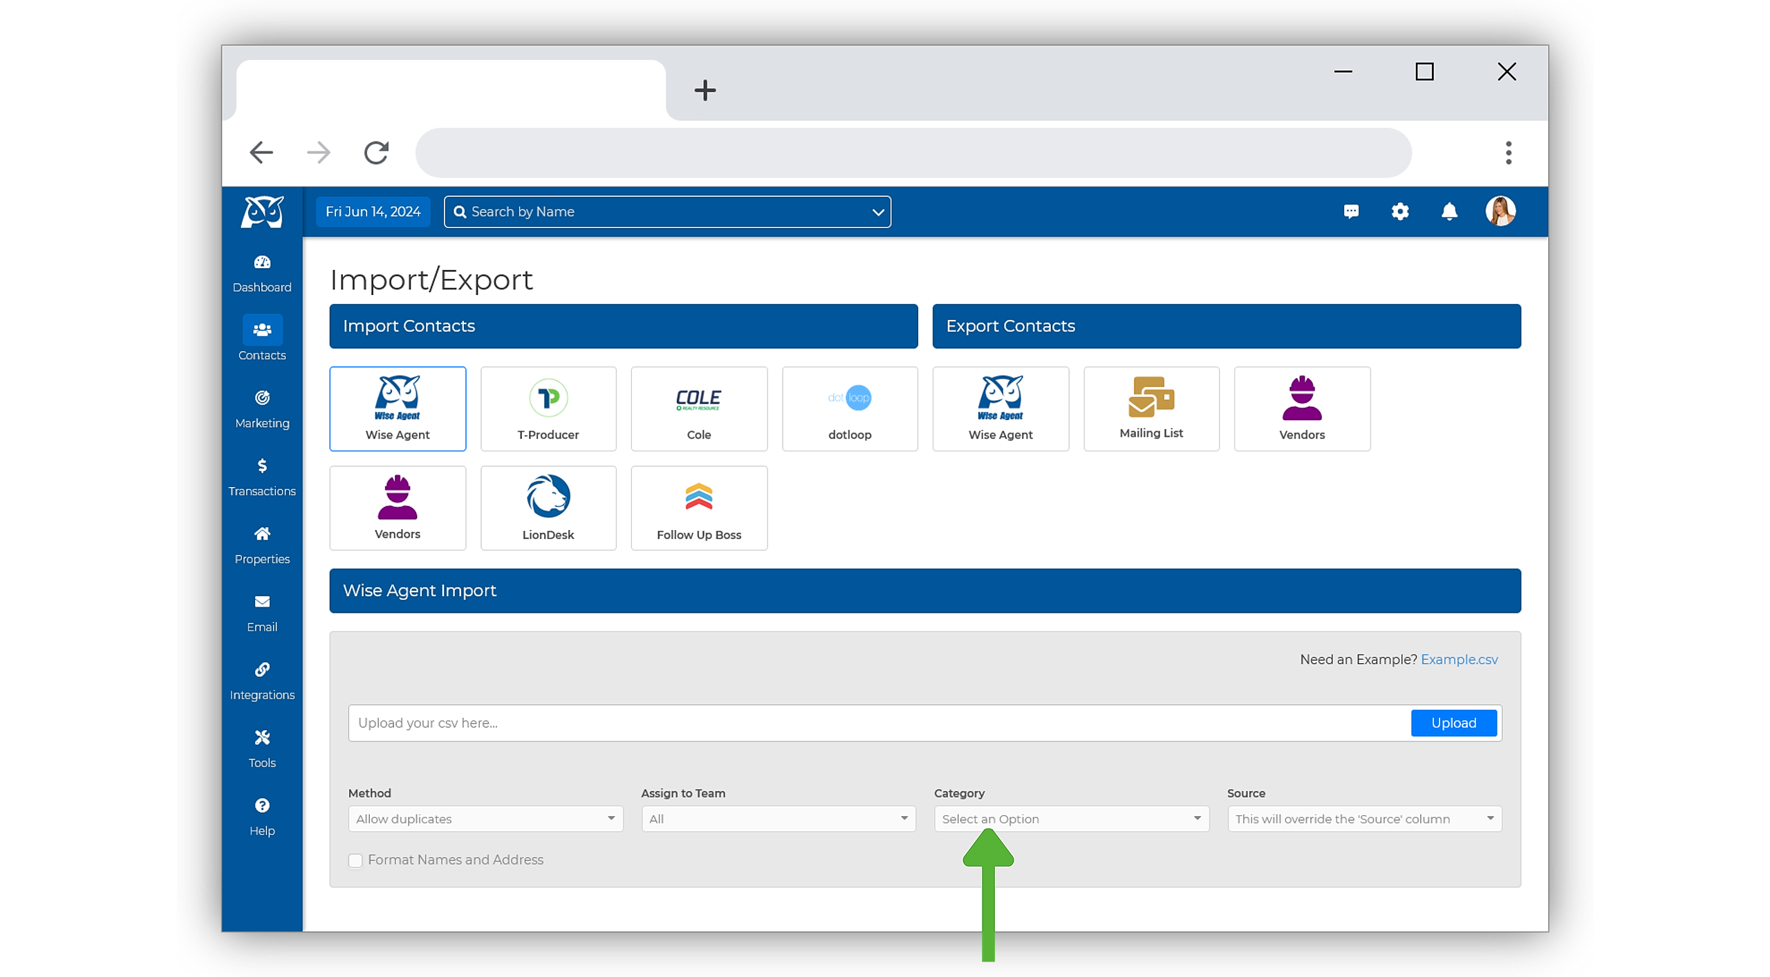Open the Dashboard sidebar item

pyautogui.click(x=262, y=274)
